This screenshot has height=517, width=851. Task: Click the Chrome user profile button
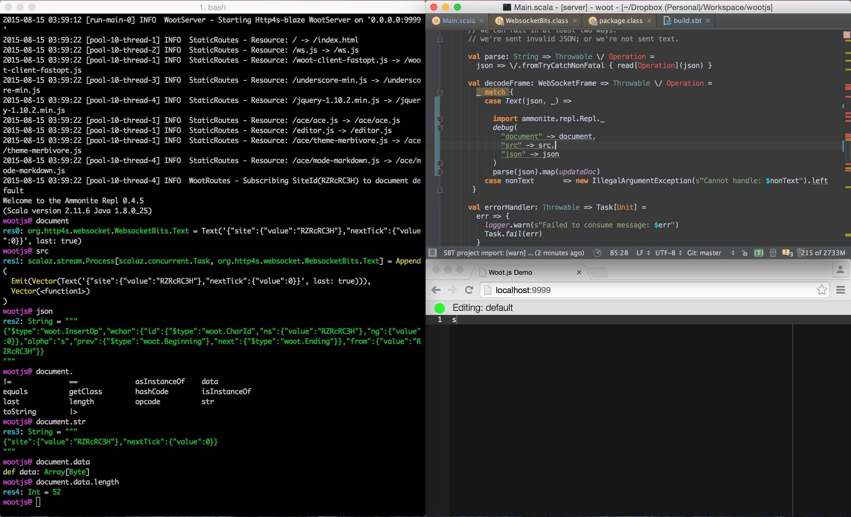click(x=840, y=269)
